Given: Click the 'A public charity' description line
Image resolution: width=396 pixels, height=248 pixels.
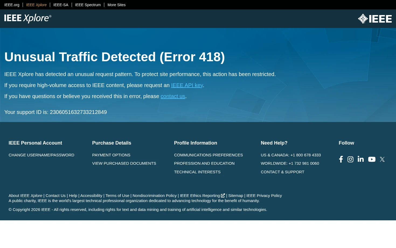Looking at the screenshot, I should [x=134, y=201].
